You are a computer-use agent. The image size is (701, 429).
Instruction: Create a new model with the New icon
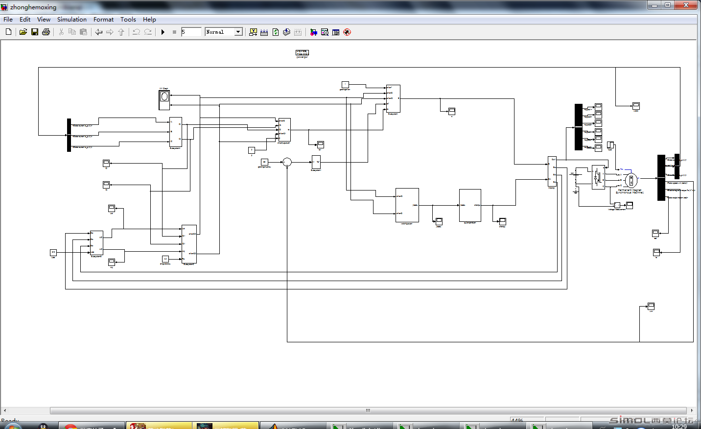tap(8, 32)
